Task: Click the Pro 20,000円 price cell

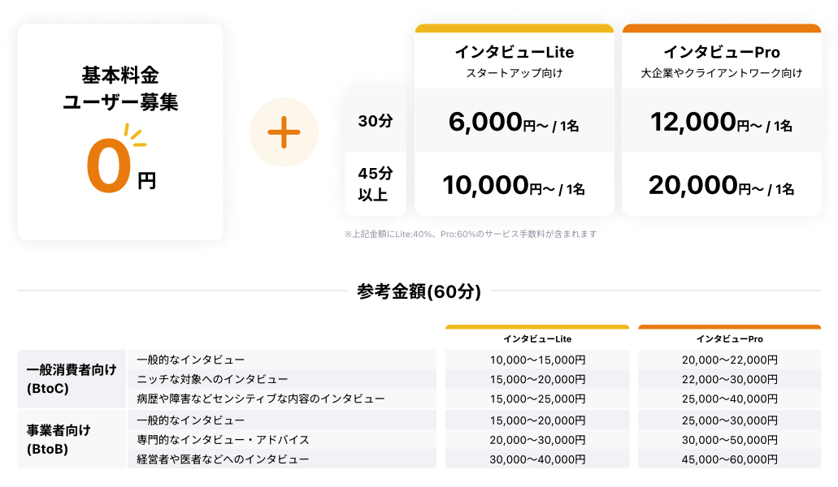Action: pos(721,186)
